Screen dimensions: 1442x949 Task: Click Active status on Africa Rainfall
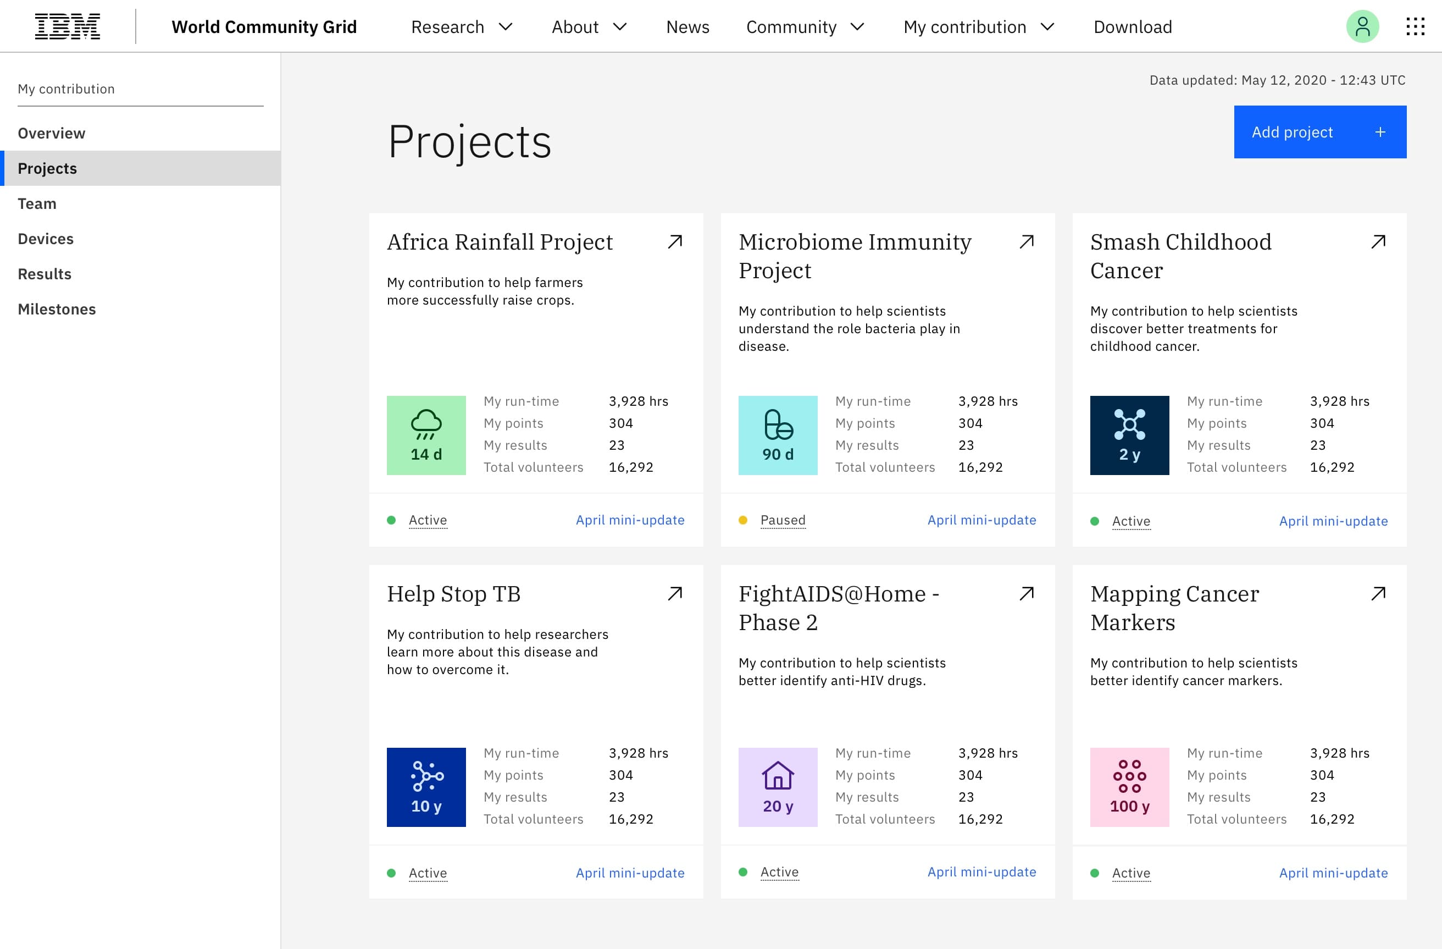428,520
